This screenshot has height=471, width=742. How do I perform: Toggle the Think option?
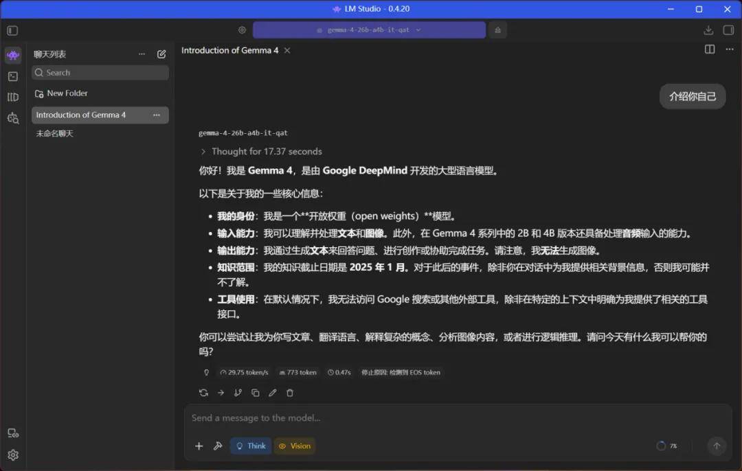[x=251, y=446]
